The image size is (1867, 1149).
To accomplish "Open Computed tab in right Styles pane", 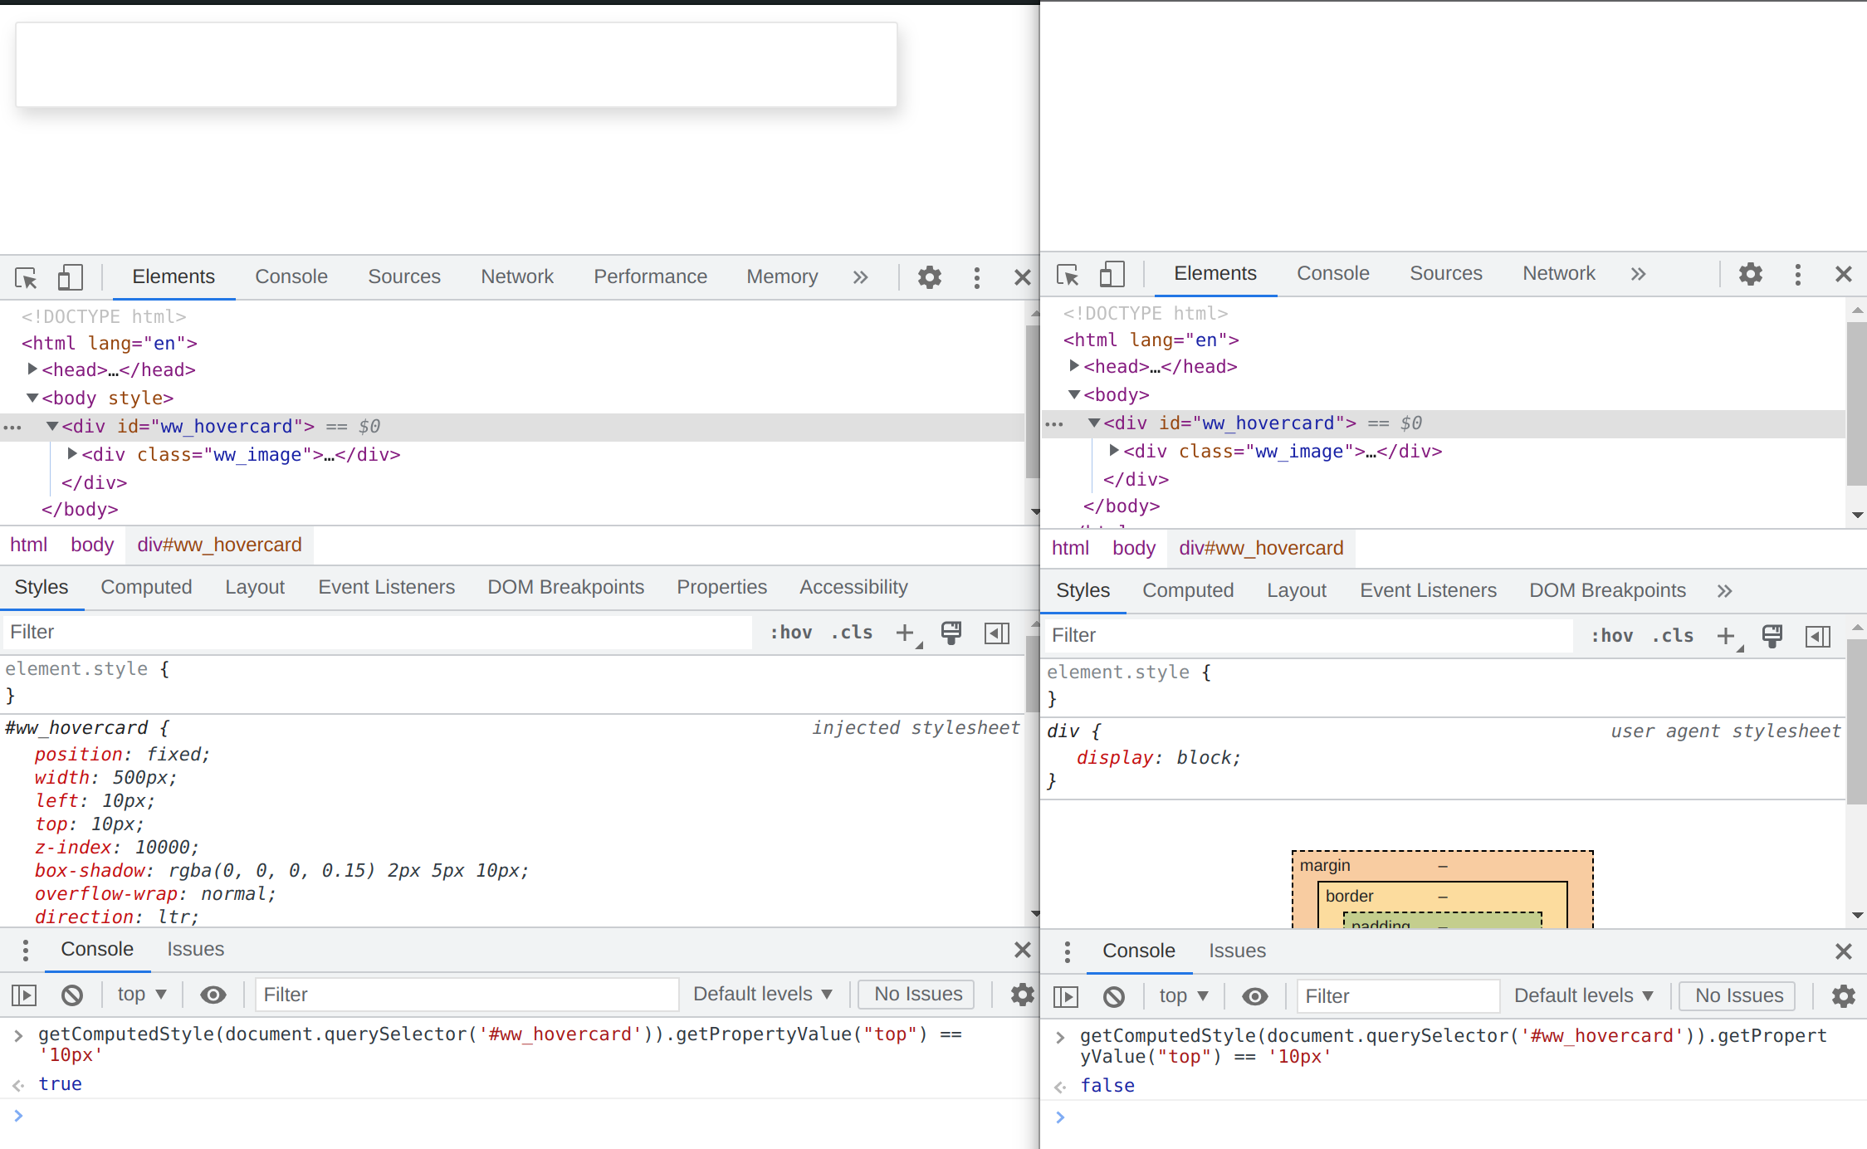I will pos(1187,591).
